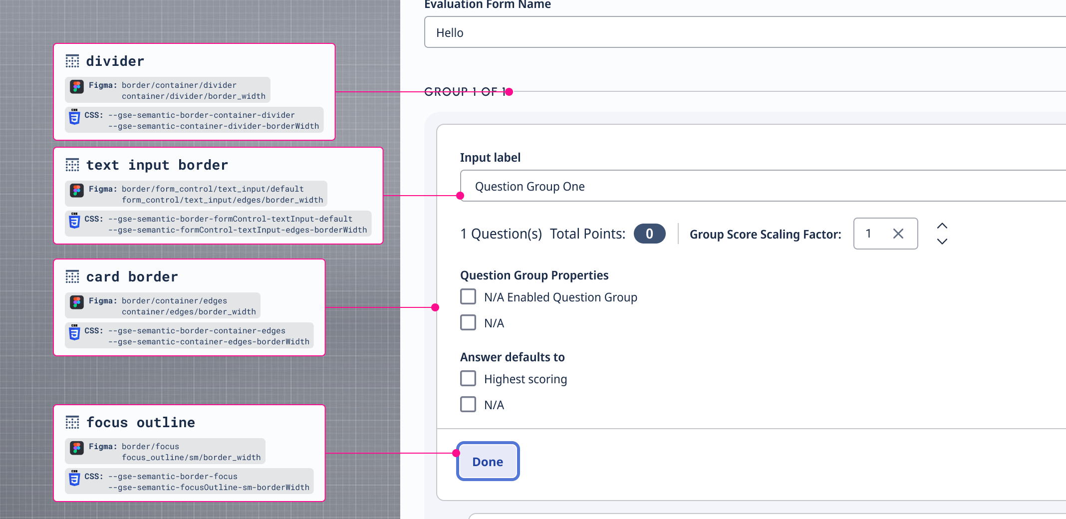Focus the Evaluation Form Name field containing Hello
Screen dimensions: 1066x519
click(745, 32)
